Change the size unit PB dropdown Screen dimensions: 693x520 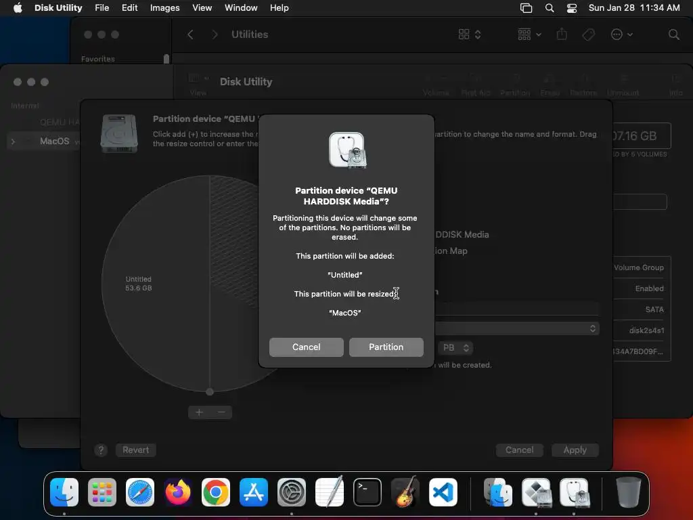point(455,347)
